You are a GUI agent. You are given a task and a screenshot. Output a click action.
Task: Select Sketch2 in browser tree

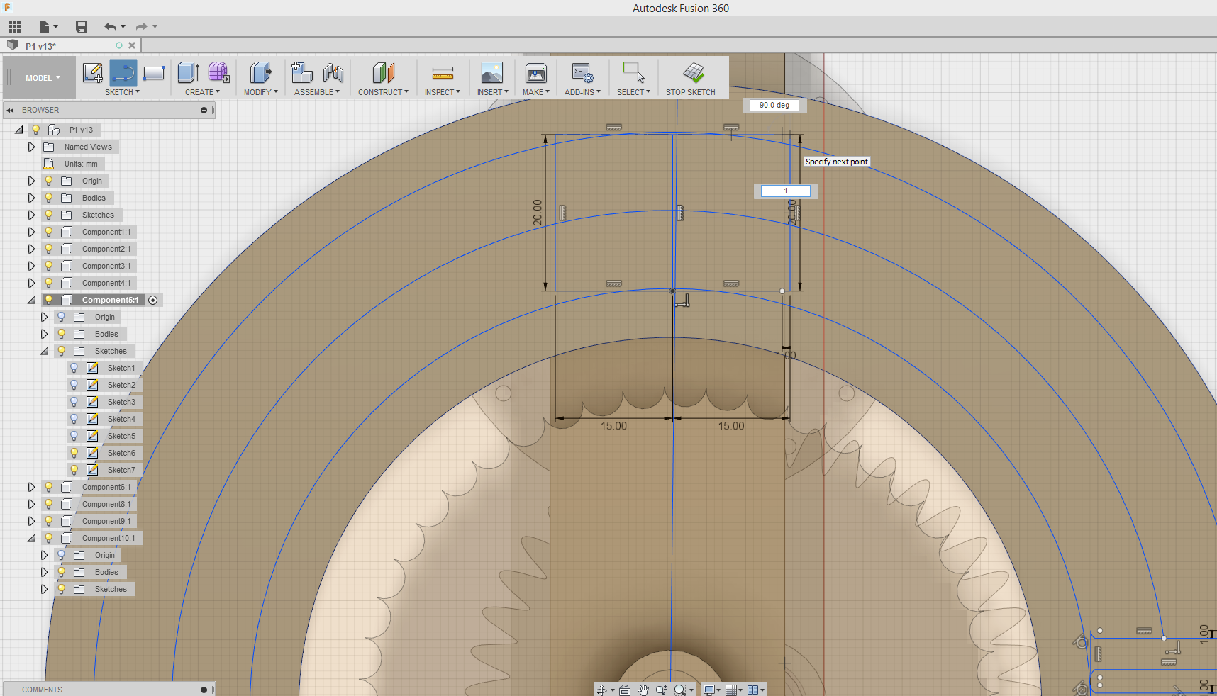coord(121,385)
